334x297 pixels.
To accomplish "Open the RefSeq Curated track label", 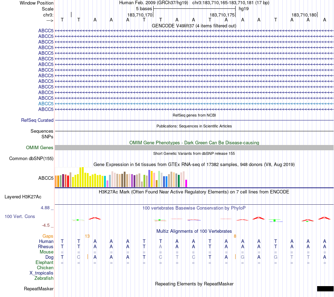I will pos(37,120).
